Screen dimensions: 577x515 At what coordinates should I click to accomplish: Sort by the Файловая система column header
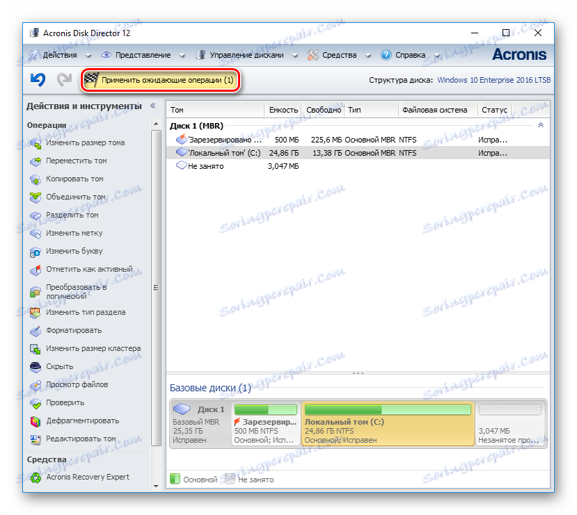[438, 110]
